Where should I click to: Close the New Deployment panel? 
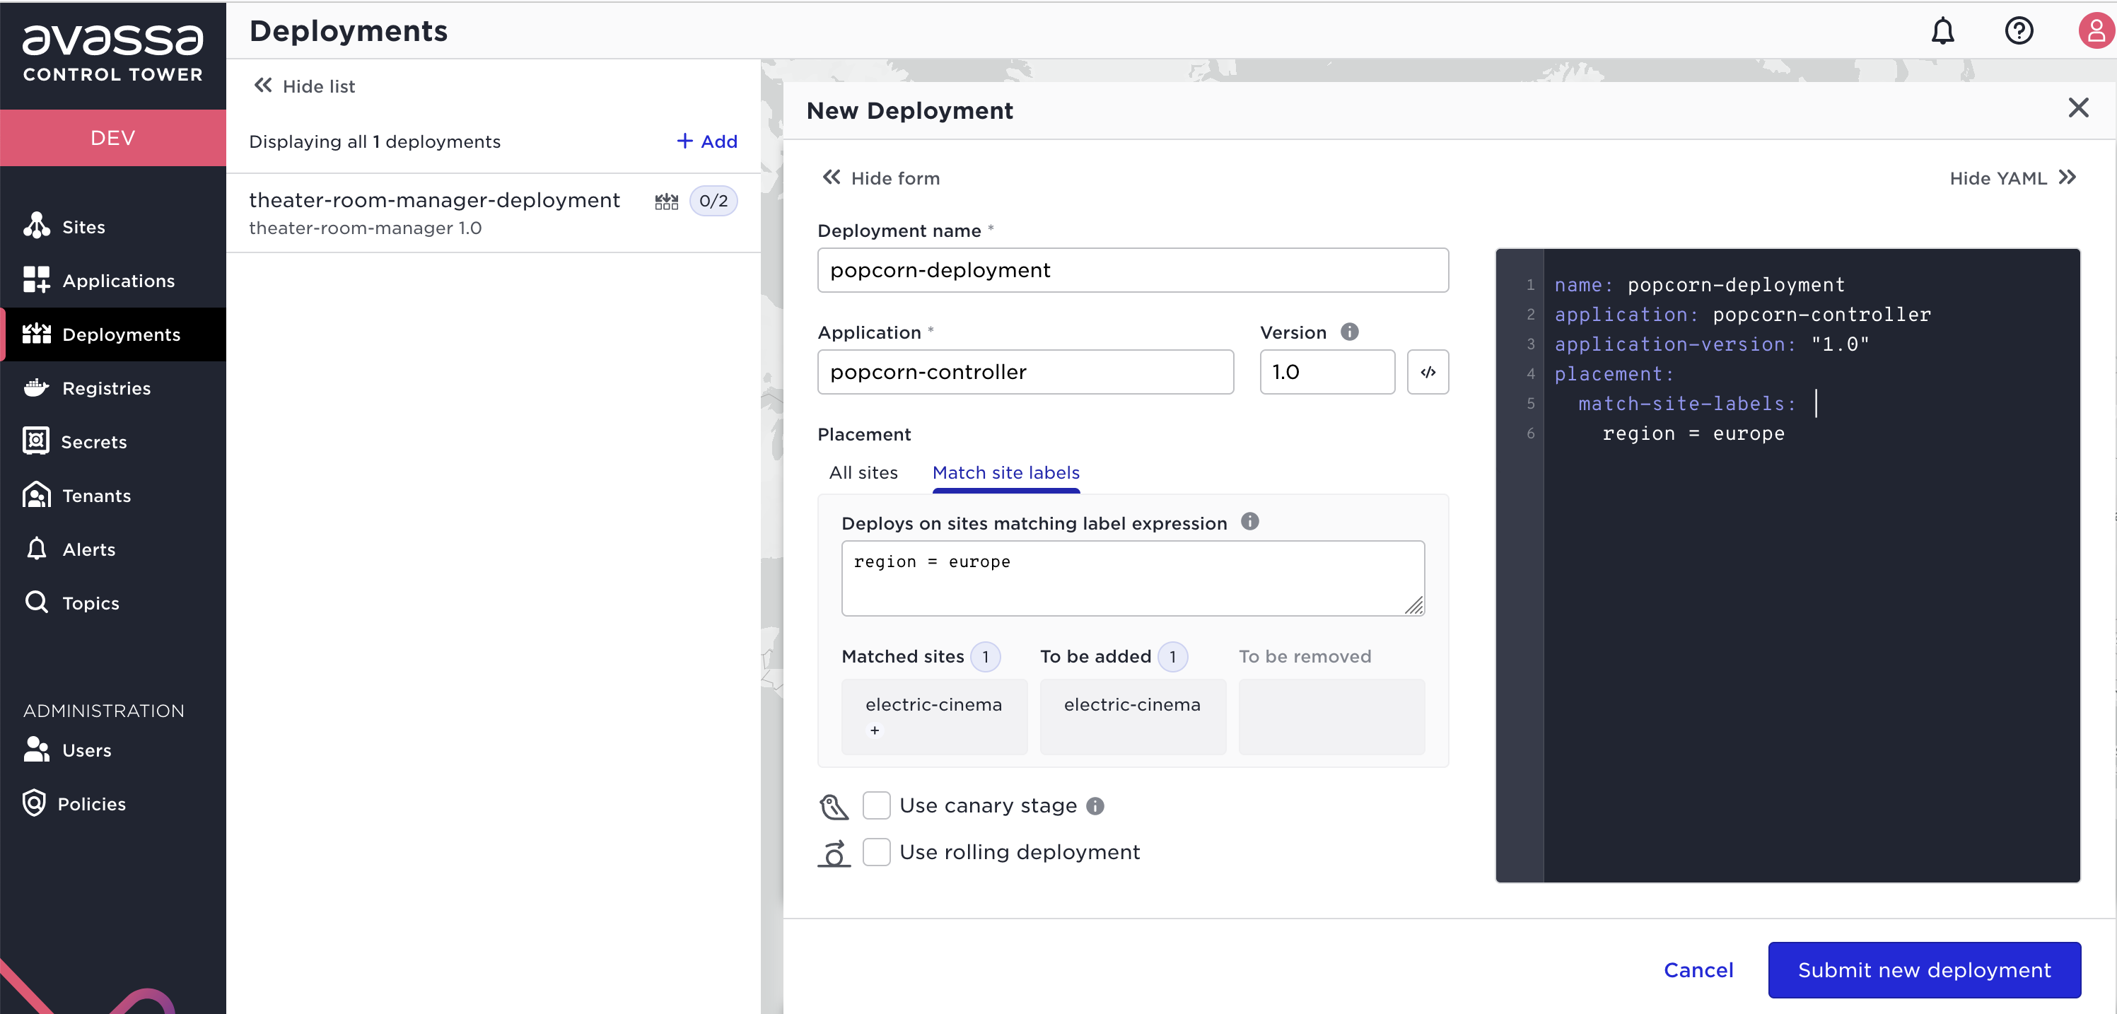pyautogui.click(x=2077, y=107)
